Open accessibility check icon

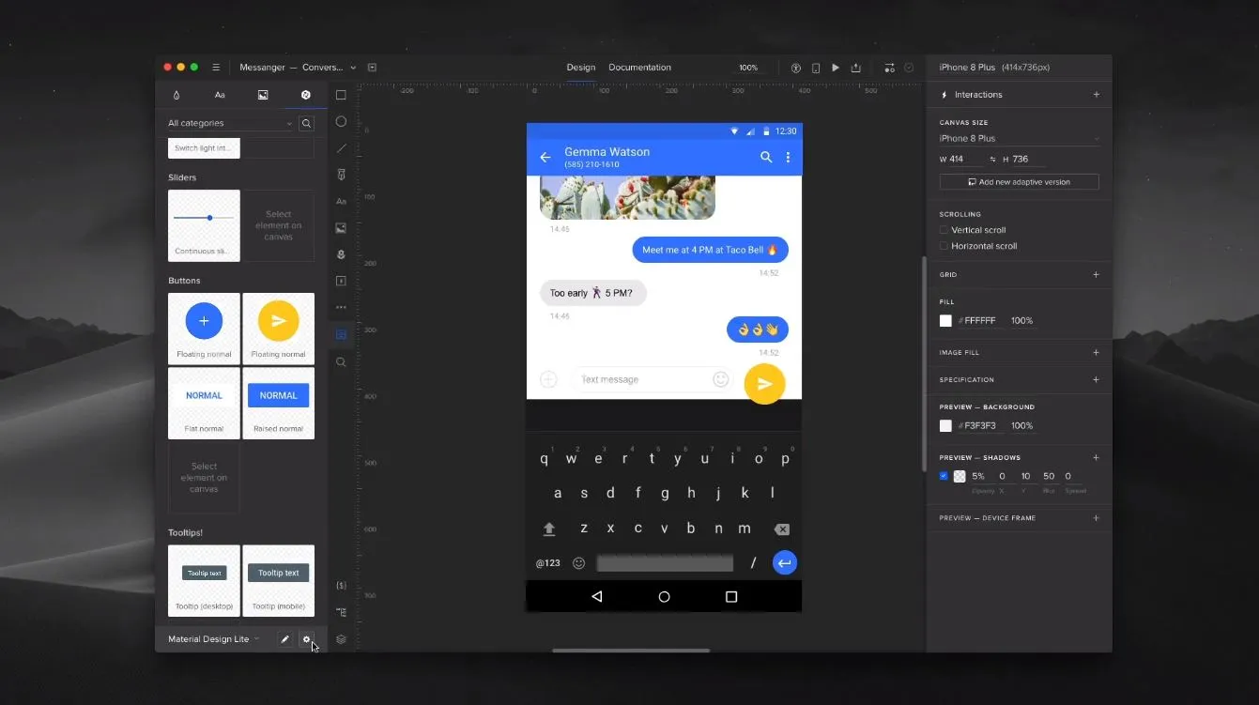click(x=796, y=68)
